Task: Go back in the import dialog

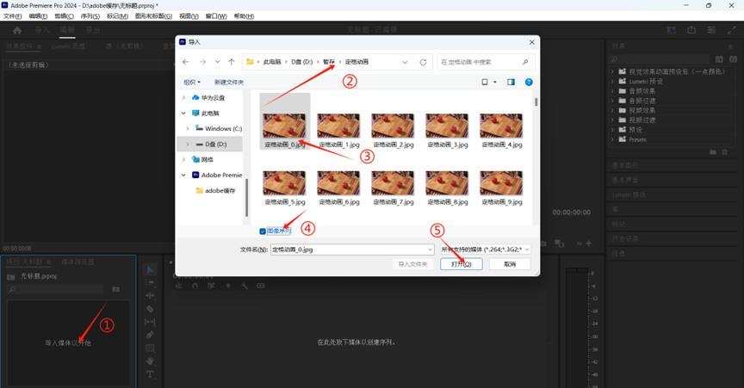Action: click(x=185, y=62)
